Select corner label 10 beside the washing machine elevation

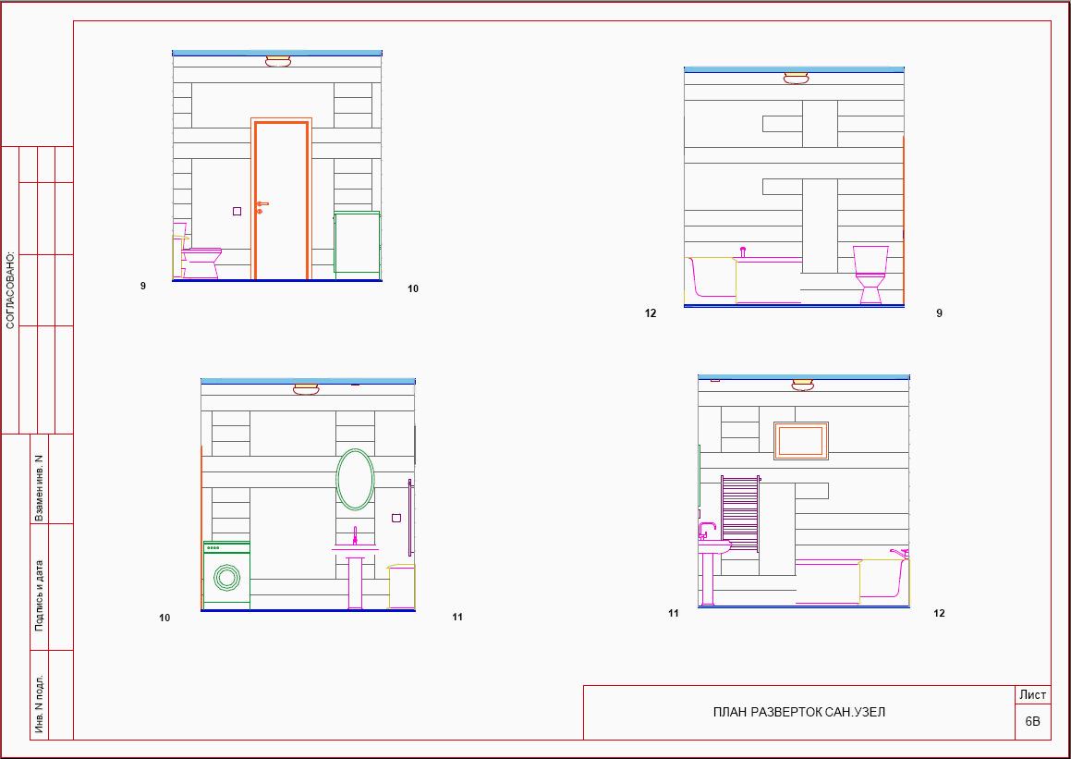click(164, 618)
